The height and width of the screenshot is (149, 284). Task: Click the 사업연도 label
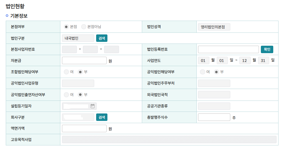pos(154,61)
